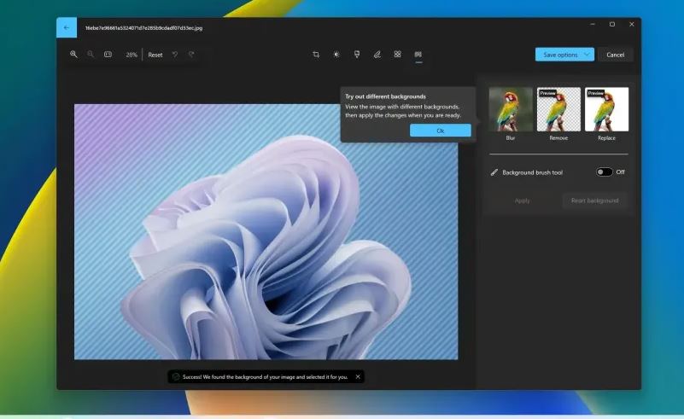Cancel editing
Screen dimensions: 684x419
tap(615, 55)
